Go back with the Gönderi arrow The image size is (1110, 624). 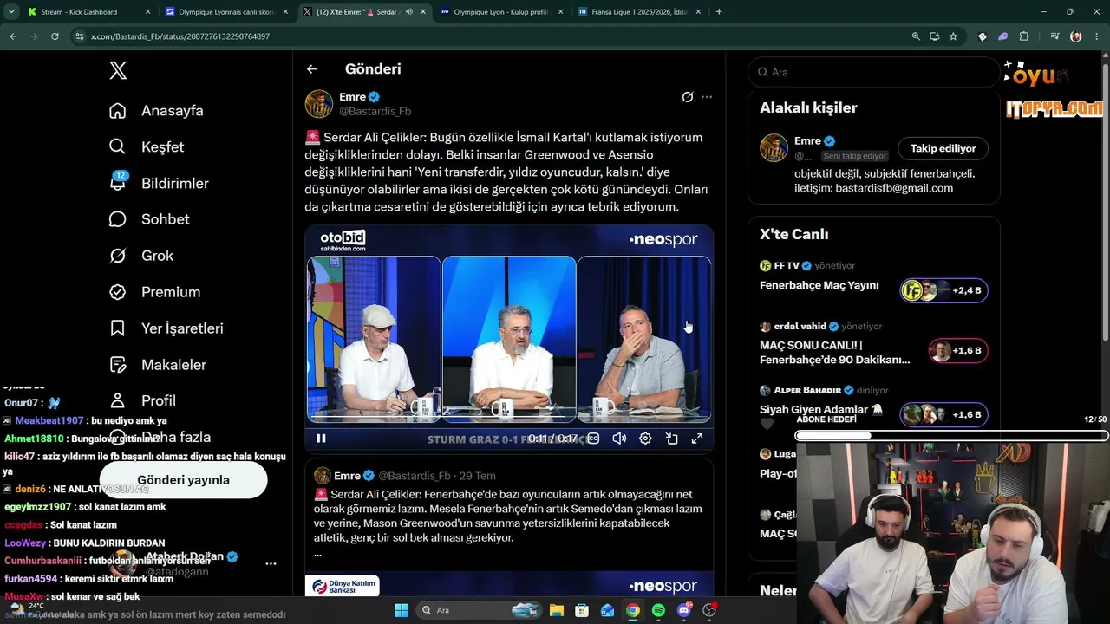click(x=312, y=69)
